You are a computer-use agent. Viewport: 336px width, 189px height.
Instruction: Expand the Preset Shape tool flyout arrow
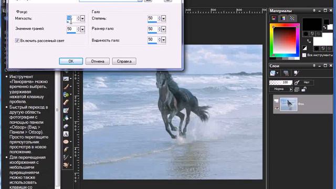coord(71,142)
